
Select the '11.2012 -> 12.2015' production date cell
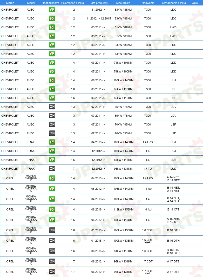(x=98, y=18)
